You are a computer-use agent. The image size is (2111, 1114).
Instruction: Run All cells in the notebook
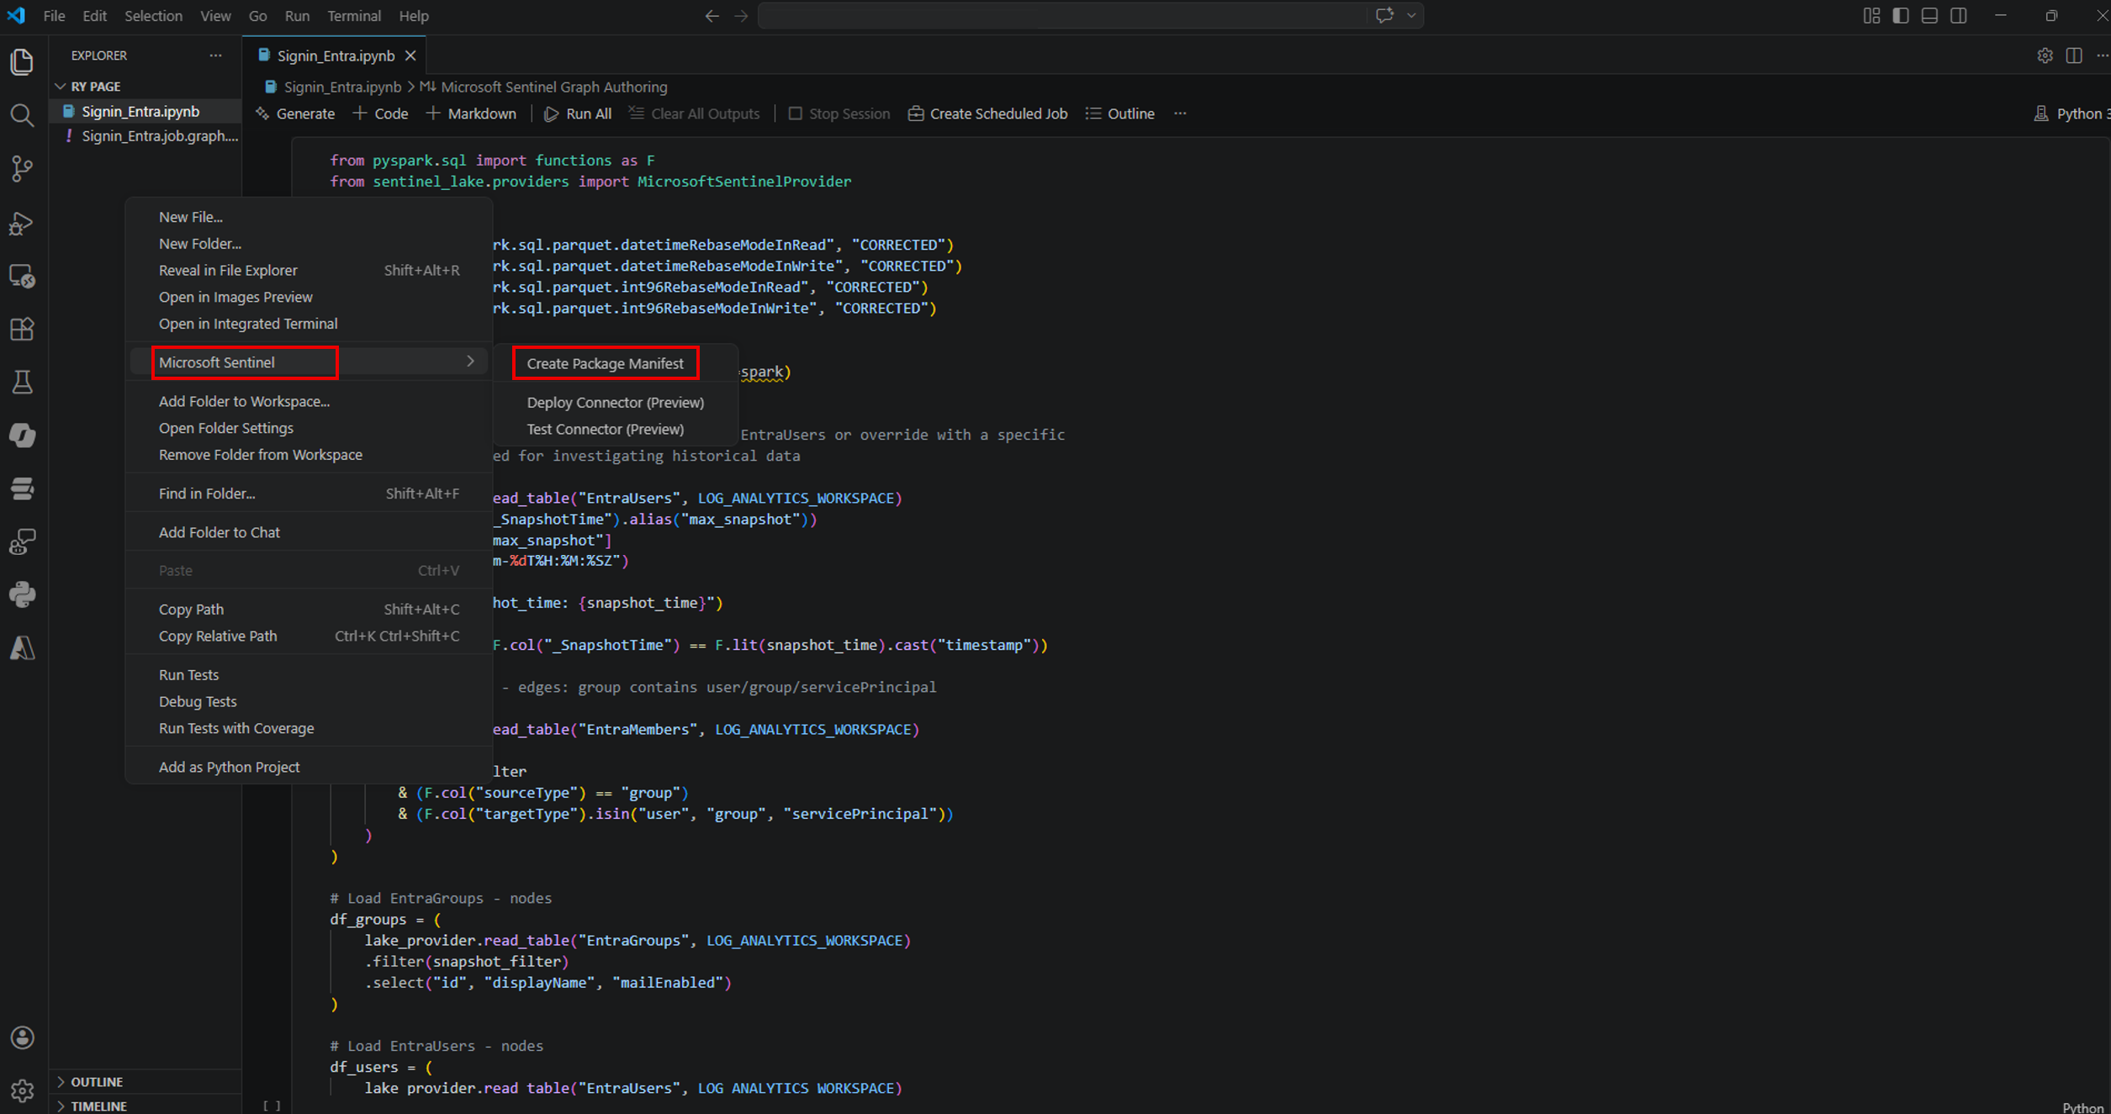pos(577,113)
